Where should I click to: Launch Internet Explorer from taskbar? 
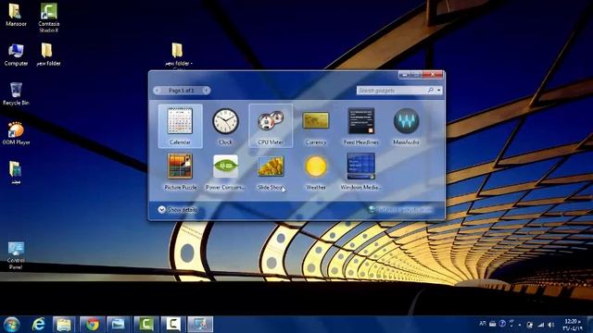coord(39,325)
